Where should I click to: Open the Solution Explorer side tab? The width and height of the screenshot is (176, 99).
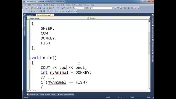pyautogui.click(x=153, y=31)
